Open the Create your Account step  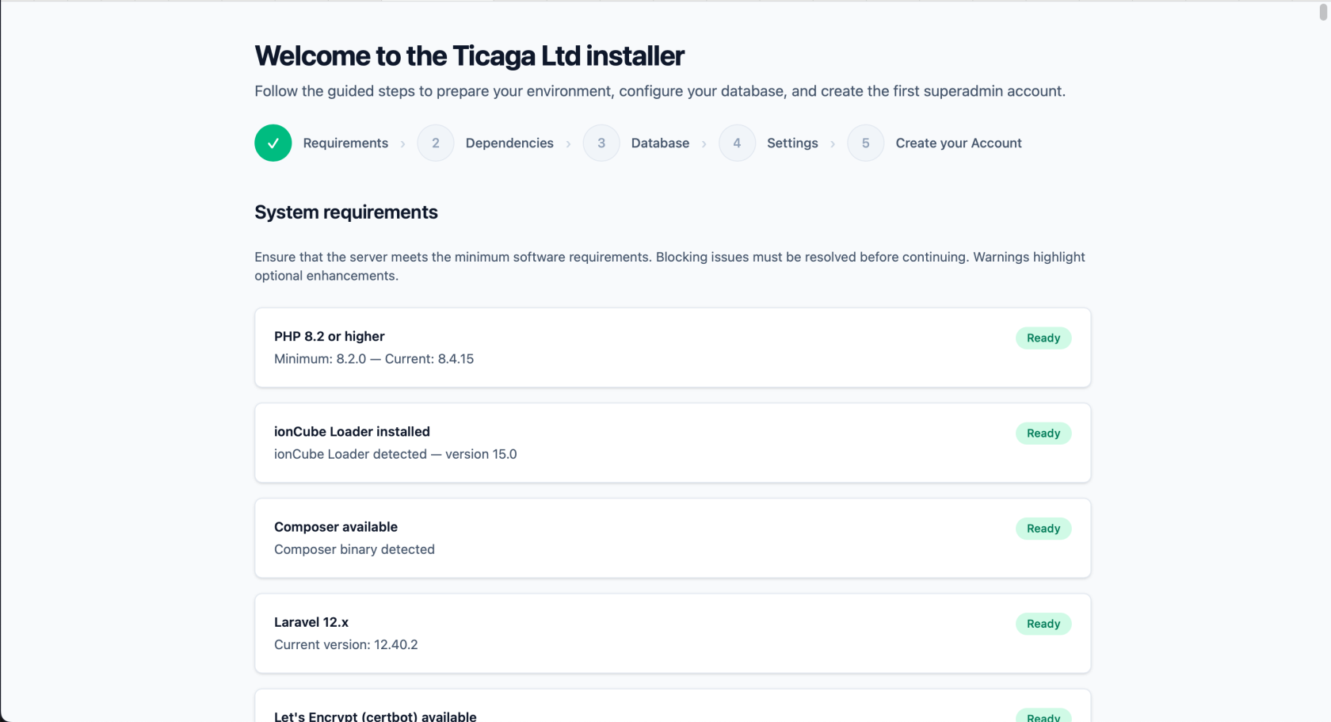point(958,143)
